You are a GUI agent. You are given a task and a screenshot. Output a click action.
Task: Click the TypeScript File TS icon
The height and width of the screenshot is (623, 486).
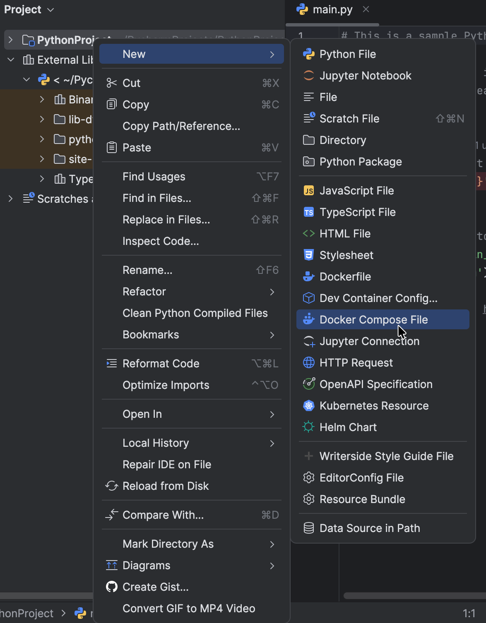[309, 212]
